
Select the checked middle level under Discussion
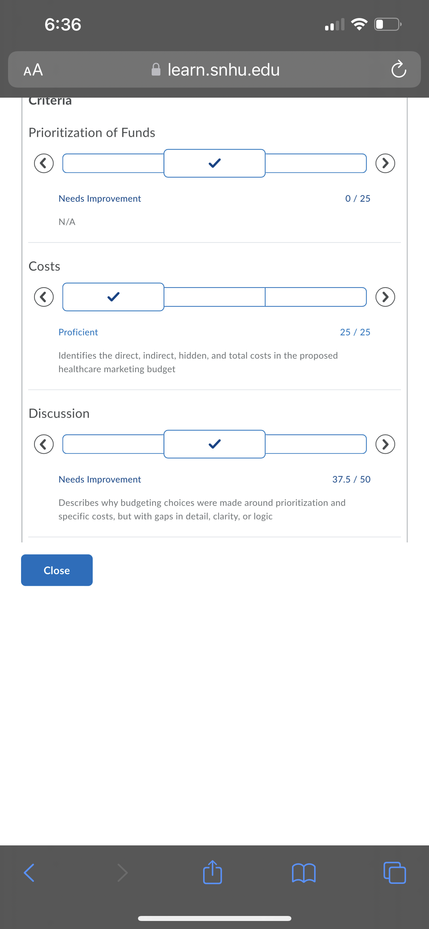215,444
